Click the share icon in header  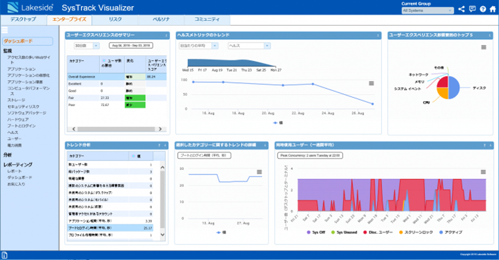coord(461,9)
